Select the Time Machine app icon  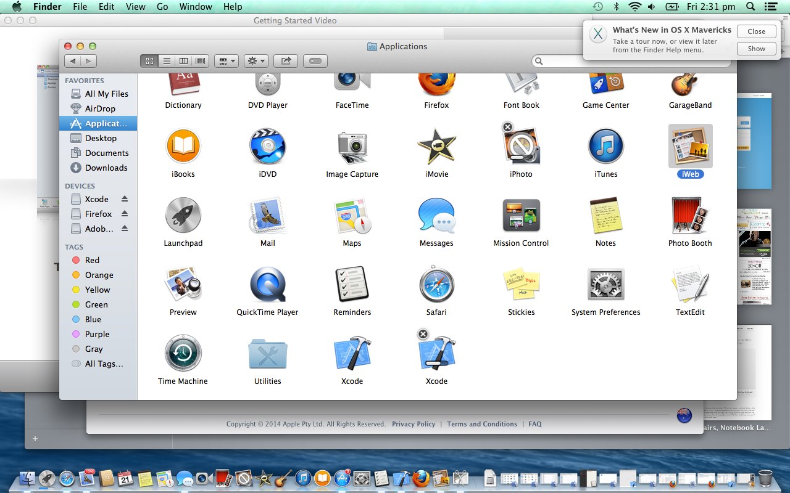tap(183, 353)
